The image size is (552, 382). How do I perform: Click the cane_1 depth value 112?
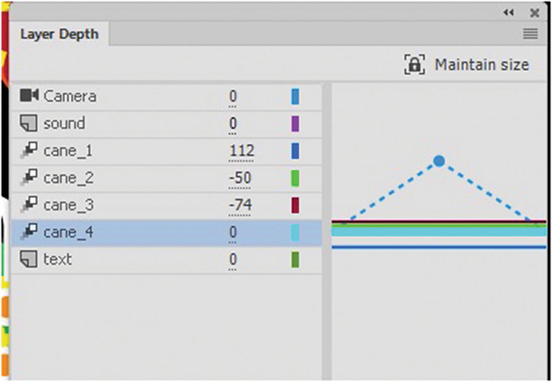[x=241, y=151]
